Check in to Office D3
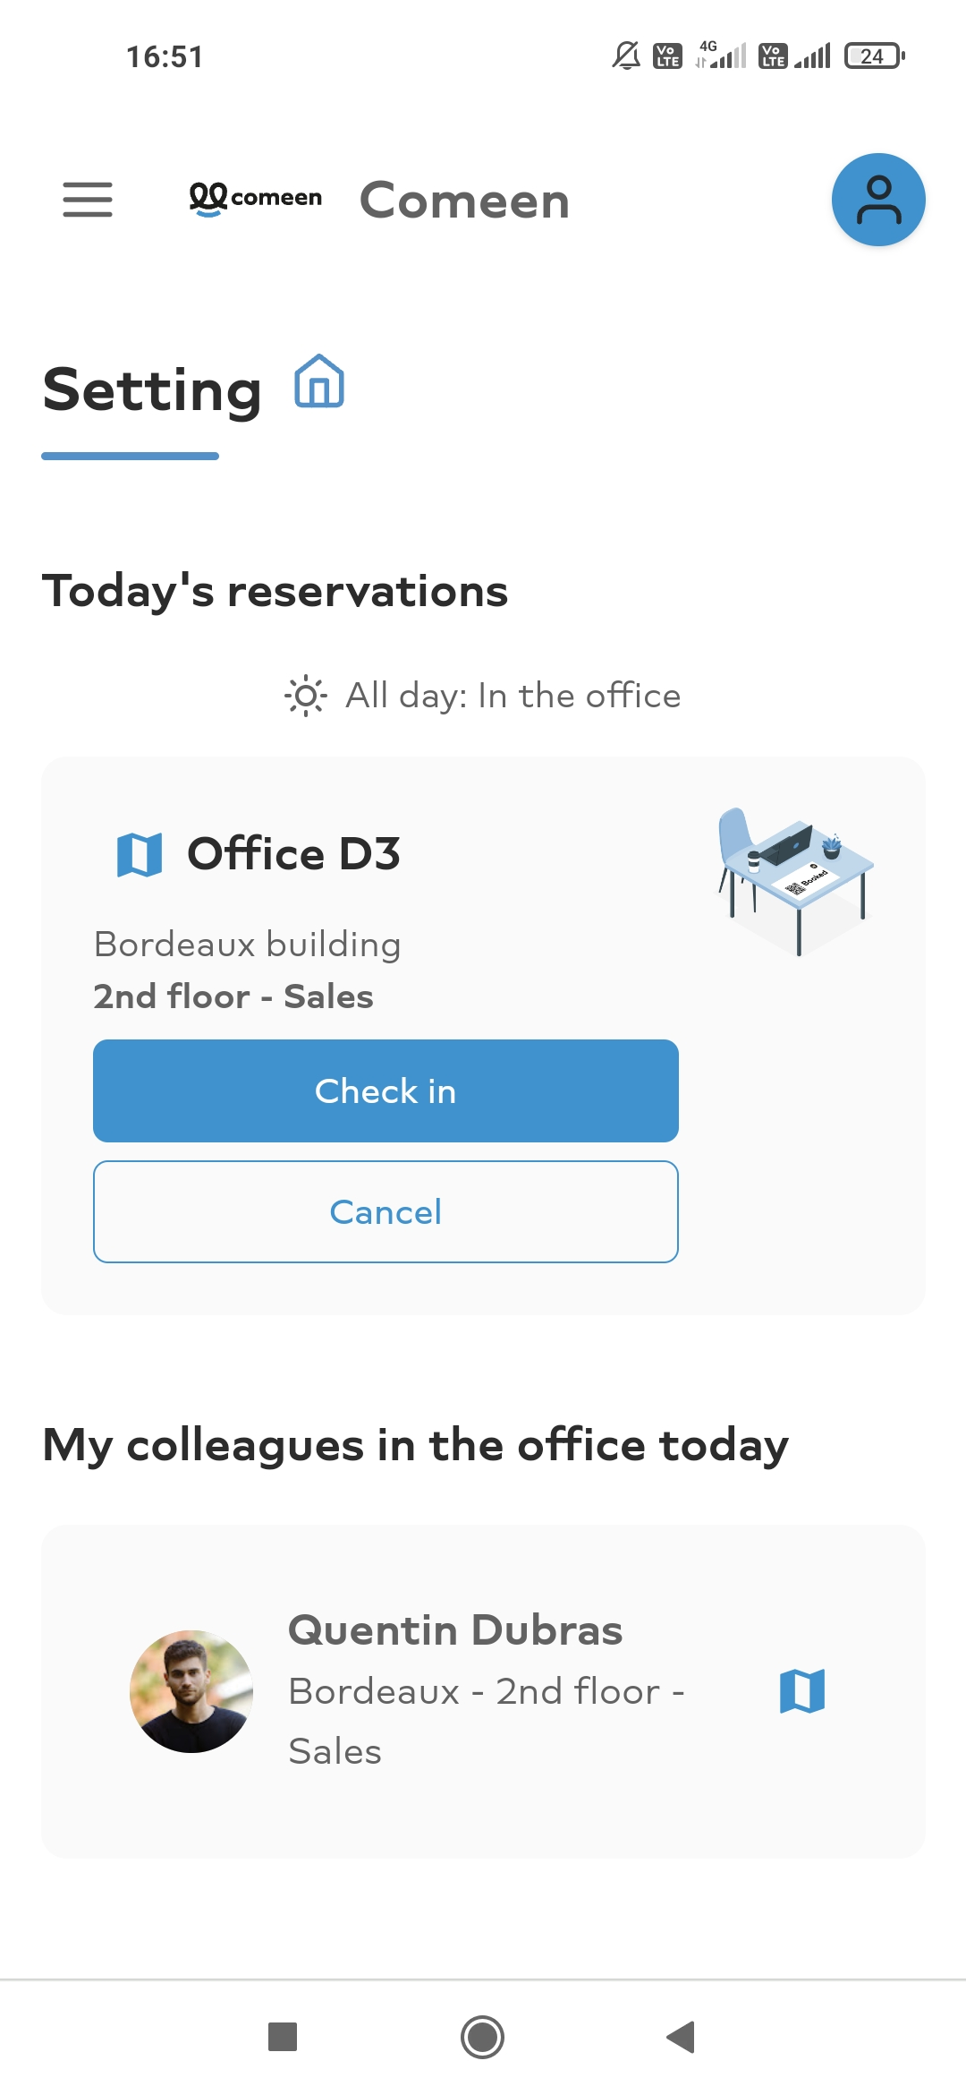 (x=386, y=1090)
